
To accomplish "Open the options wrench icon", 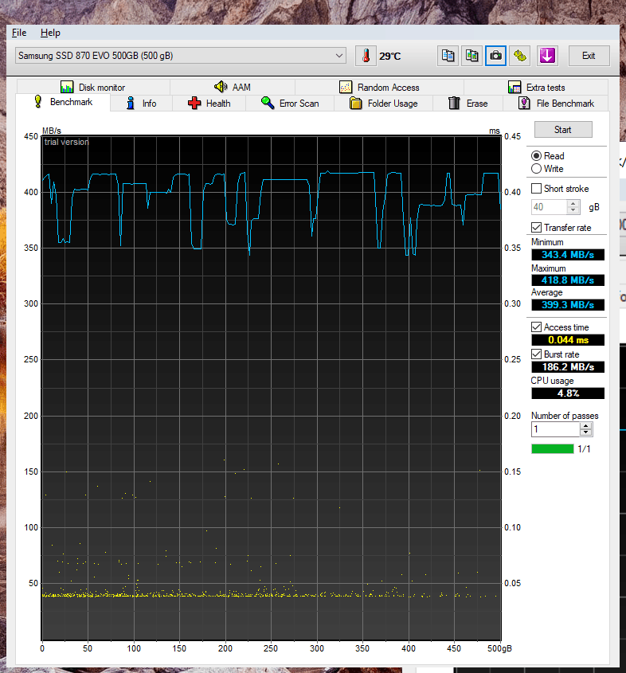I will pyautogui.click(x=519, y=56).
